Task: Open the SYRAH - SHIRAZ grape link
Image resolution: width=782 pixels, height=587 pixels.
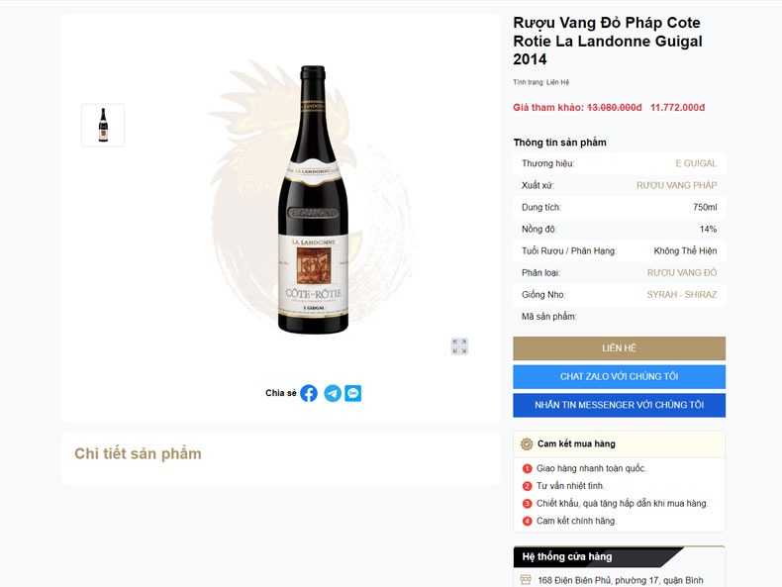Action: (x=682, y=294)
